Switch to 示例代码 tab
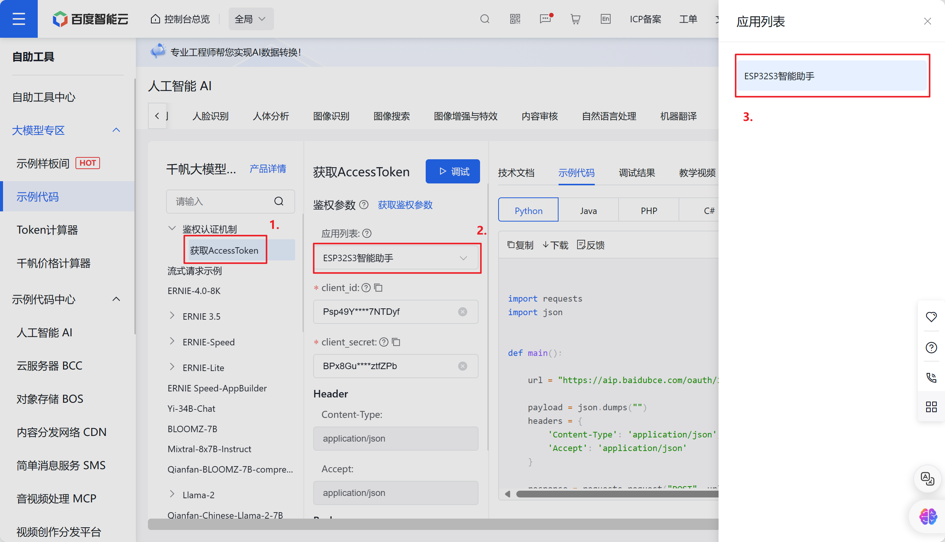The height and width of the screenshot is (542, 945). pyautogui.click(x=576, y=172)
